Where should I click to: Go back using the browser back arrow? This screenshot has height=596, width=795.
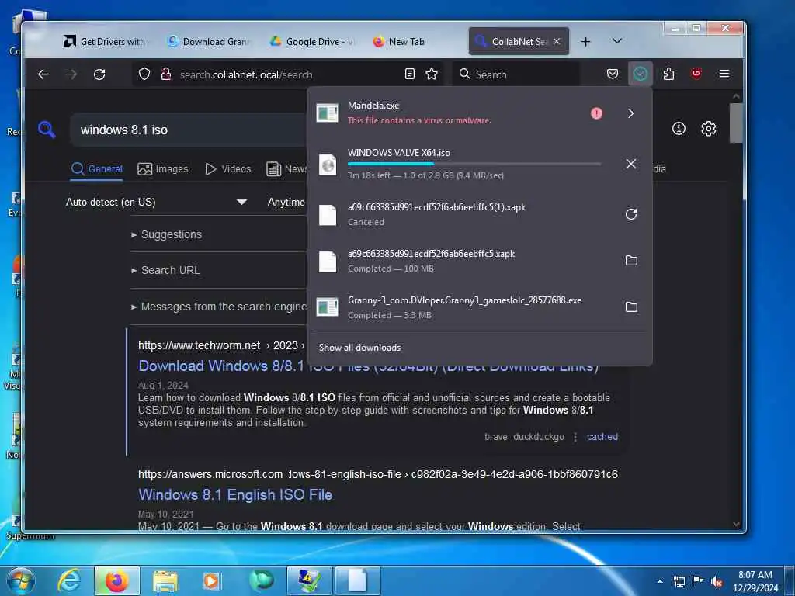[43, 74]
